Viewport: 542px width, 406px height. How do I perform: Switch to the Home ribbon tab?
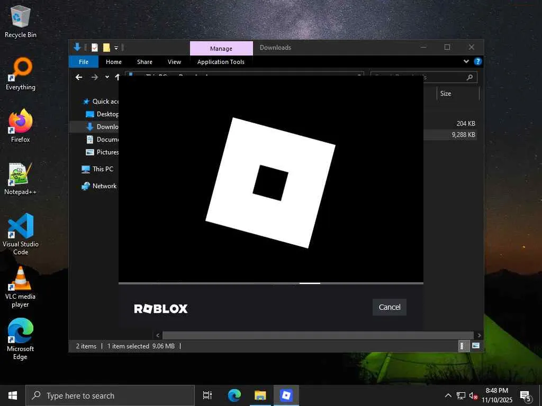point(114,62)
